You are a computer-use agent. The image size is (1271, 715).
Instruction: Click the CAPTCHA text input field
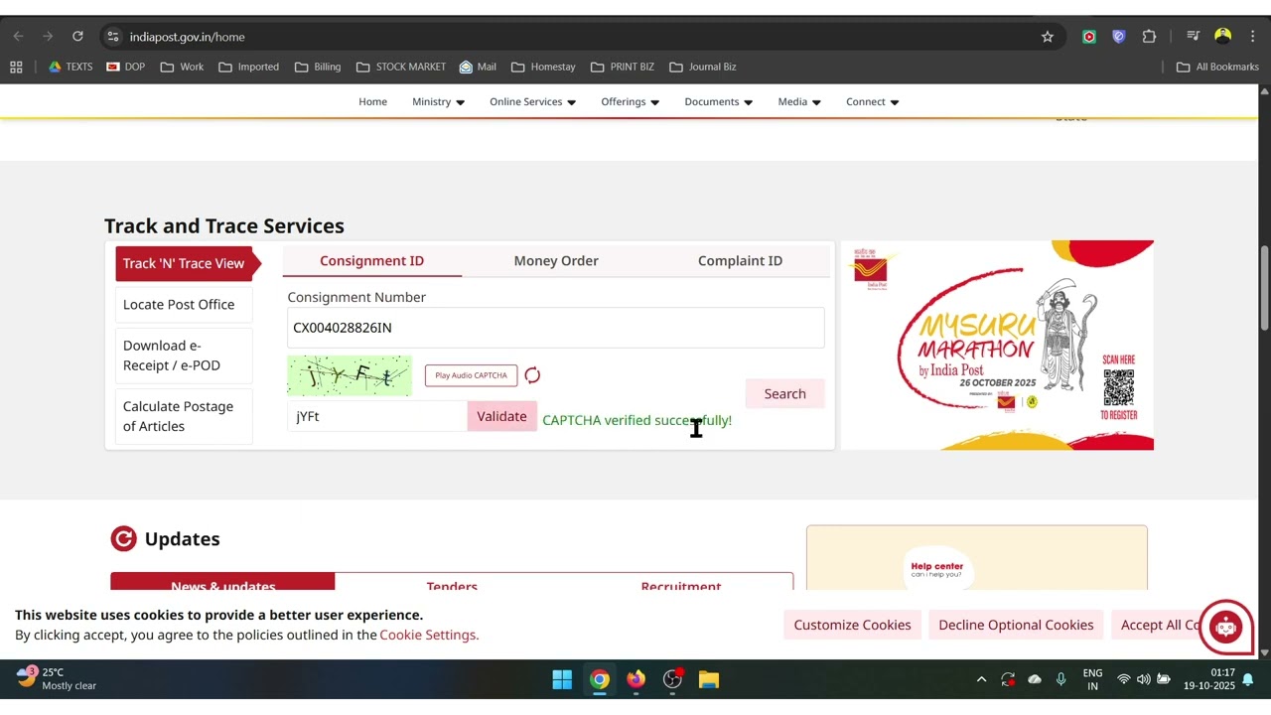point(377,416)
